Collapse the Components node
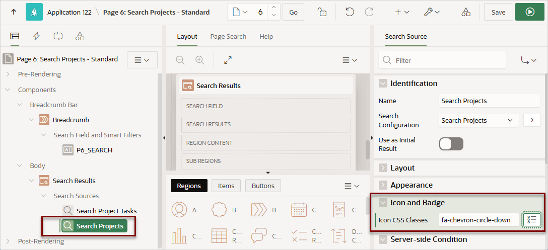Image resolution: width=548 pixels, height=250 pixels. click(8, 90)
